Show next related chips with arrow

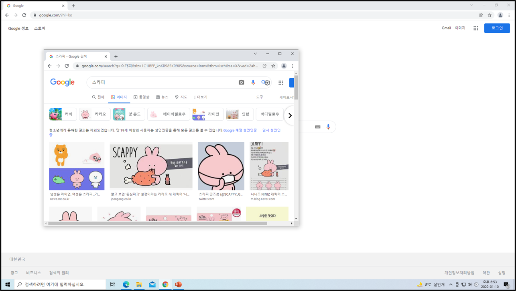[290, 115]
